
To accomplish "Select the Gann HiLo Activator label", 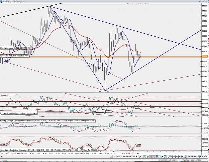I will point(14,56).
